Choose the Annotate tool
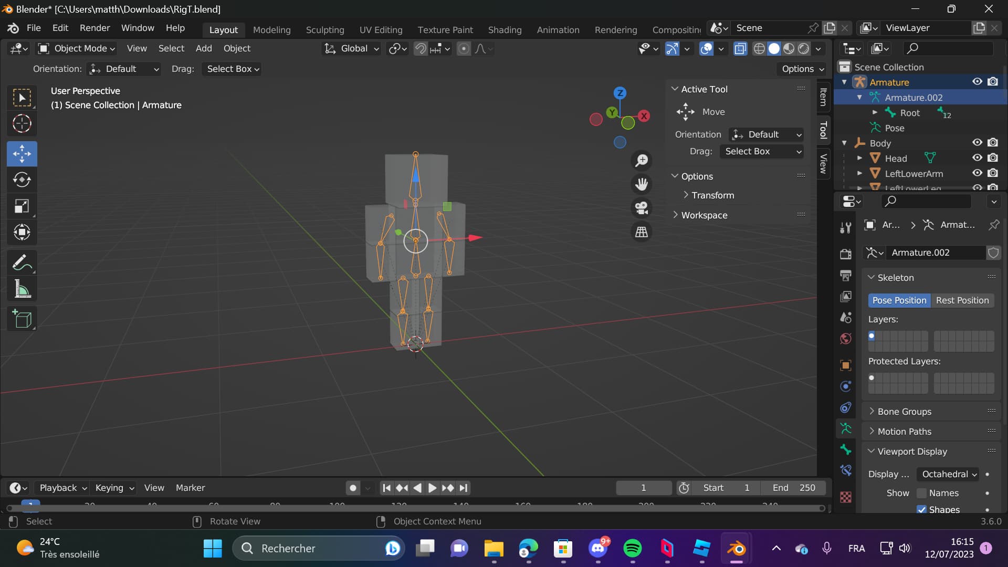This screenshot has height=567, width=1008. point(22,261)
